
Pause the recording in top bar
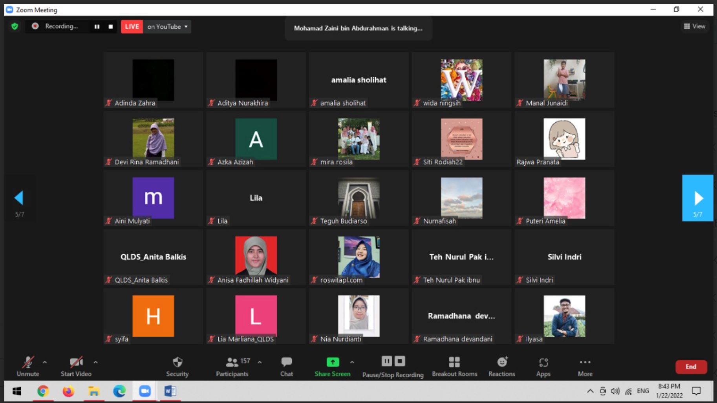pyautogui.click(x=97, y=27)
